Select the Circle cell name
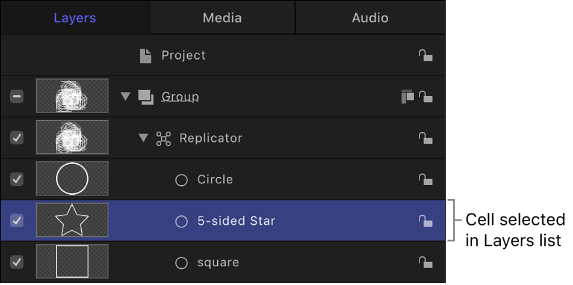 215,180
